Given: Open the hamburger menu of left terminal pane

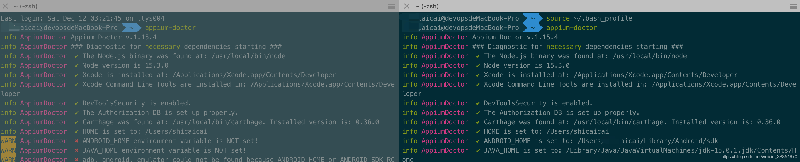Looking at the screenshot, I should point(391,6).
